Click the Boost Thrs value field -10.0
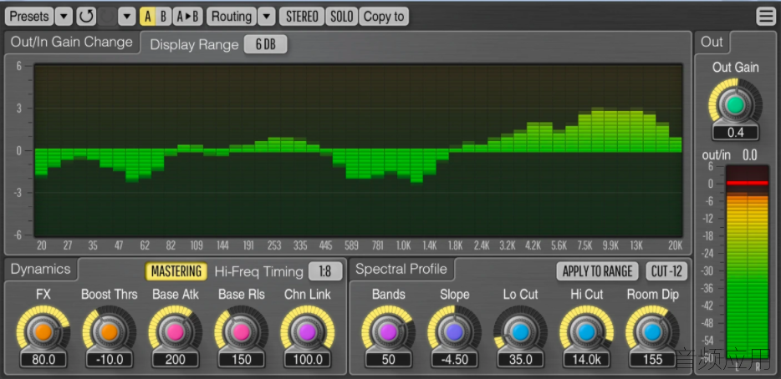The height and width of the screenshot is (379, 781). 109,359
